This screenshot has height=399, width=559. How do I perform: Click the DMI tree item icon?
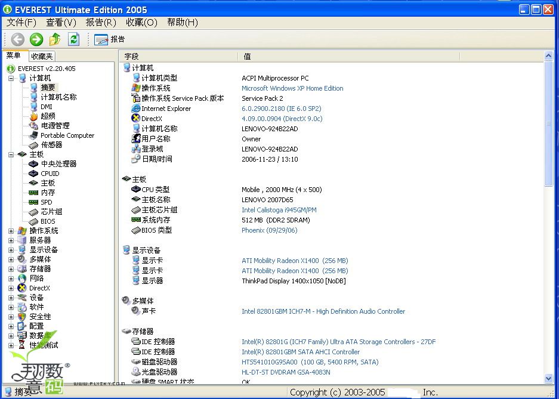[x=34, y=107]
